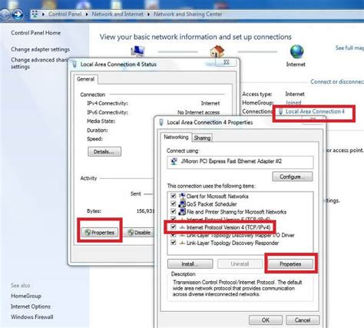
Task: Click the Internet globe icon
Action: 296,51
